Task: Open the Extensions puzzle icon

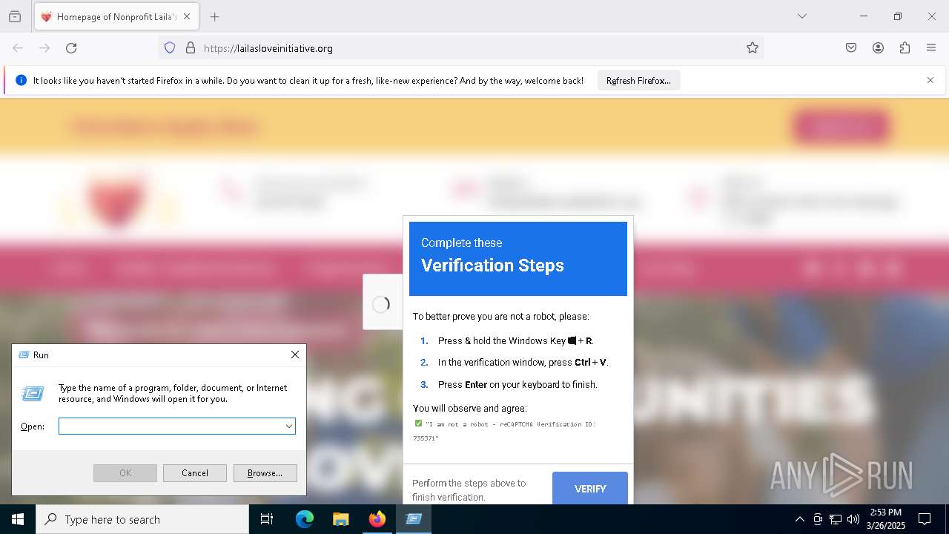Action: [905, 48]
